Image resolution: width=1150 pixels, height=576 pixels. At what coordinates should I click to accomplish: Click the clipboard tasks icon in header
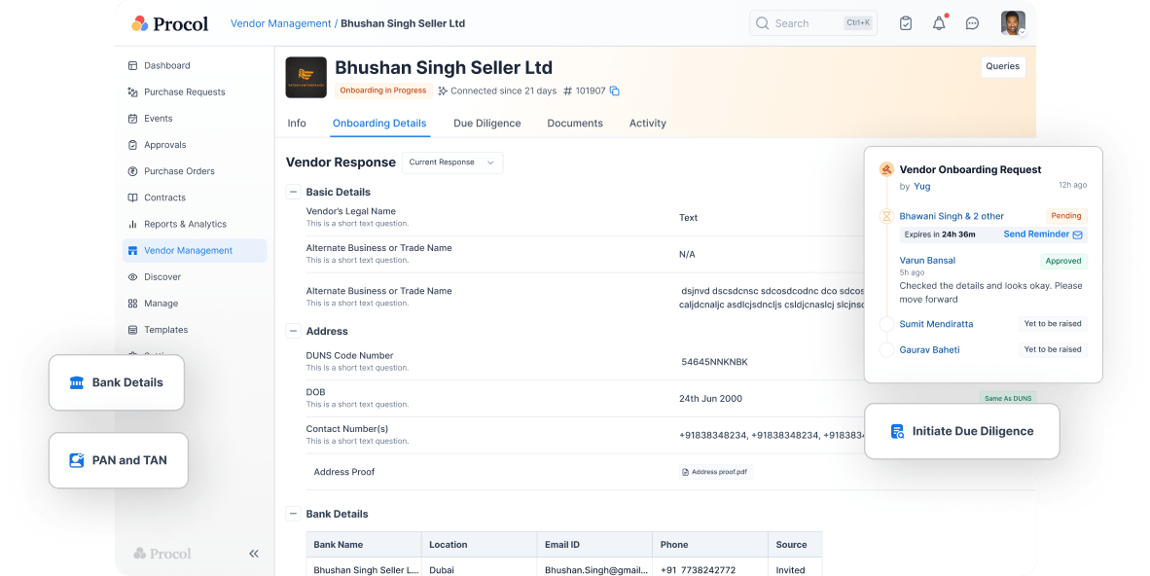906,23
